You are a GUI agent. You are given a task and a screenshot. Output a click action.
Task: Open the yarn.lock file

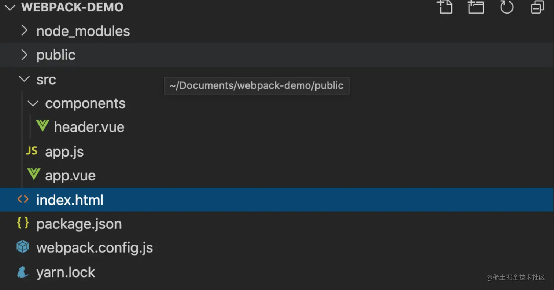66,272
